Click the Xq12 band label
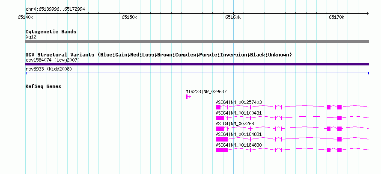 point(31,37)
